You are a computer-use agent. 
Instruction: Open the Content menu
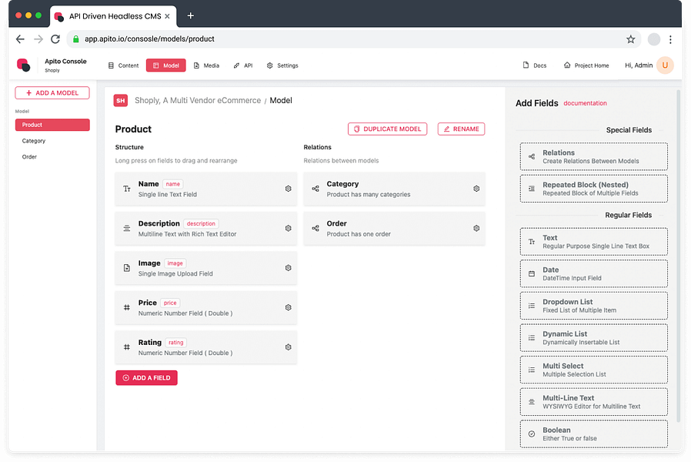[123, 65]
